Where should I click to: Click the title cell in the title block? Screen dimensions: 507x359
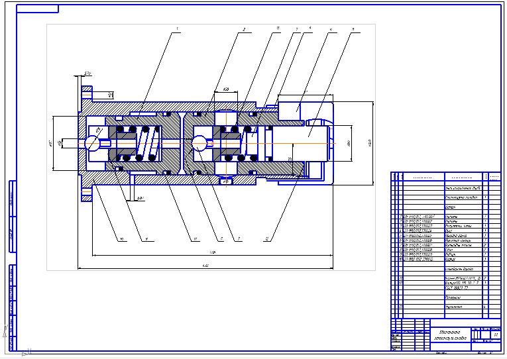450,335
